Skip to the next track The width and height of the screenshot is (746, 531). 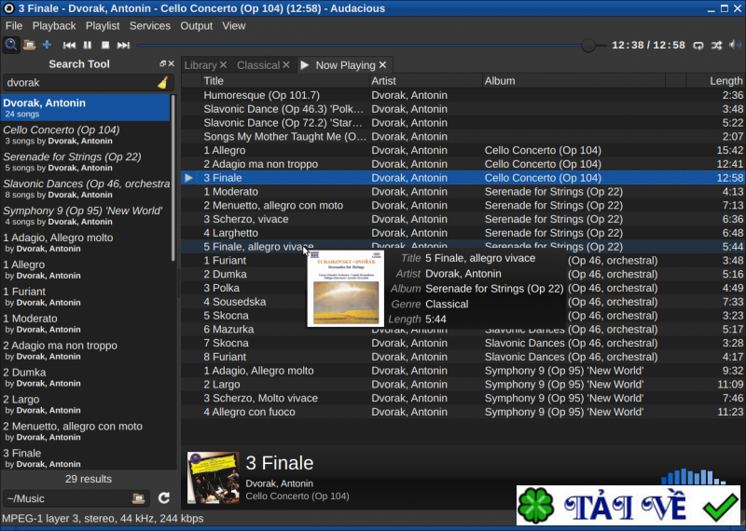[x=123, y=45]
